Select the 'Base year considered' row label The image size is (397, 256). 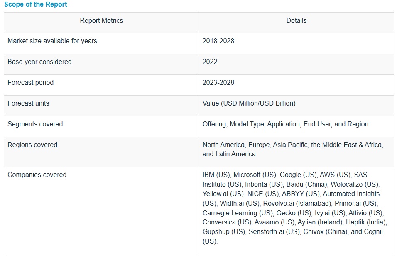coord(39,62)
